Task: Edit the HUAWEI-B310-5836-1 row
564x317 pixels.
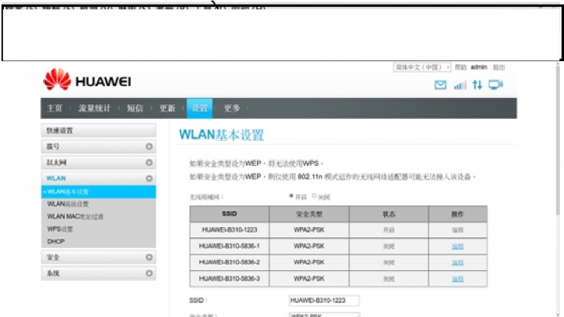Action: click(x=457, y=247)
